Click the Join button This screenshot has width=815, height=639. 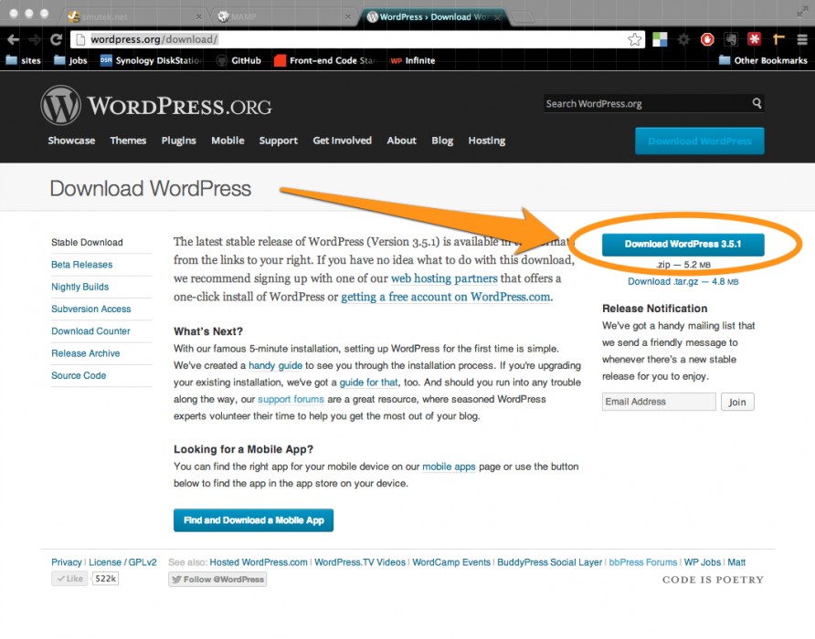pyautogui.click(x=737, y=402)
